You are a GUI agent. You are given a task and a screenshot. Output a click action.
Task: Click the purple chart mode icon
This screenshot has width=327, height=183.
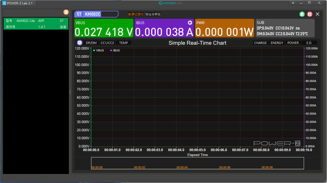click(79, 43)
